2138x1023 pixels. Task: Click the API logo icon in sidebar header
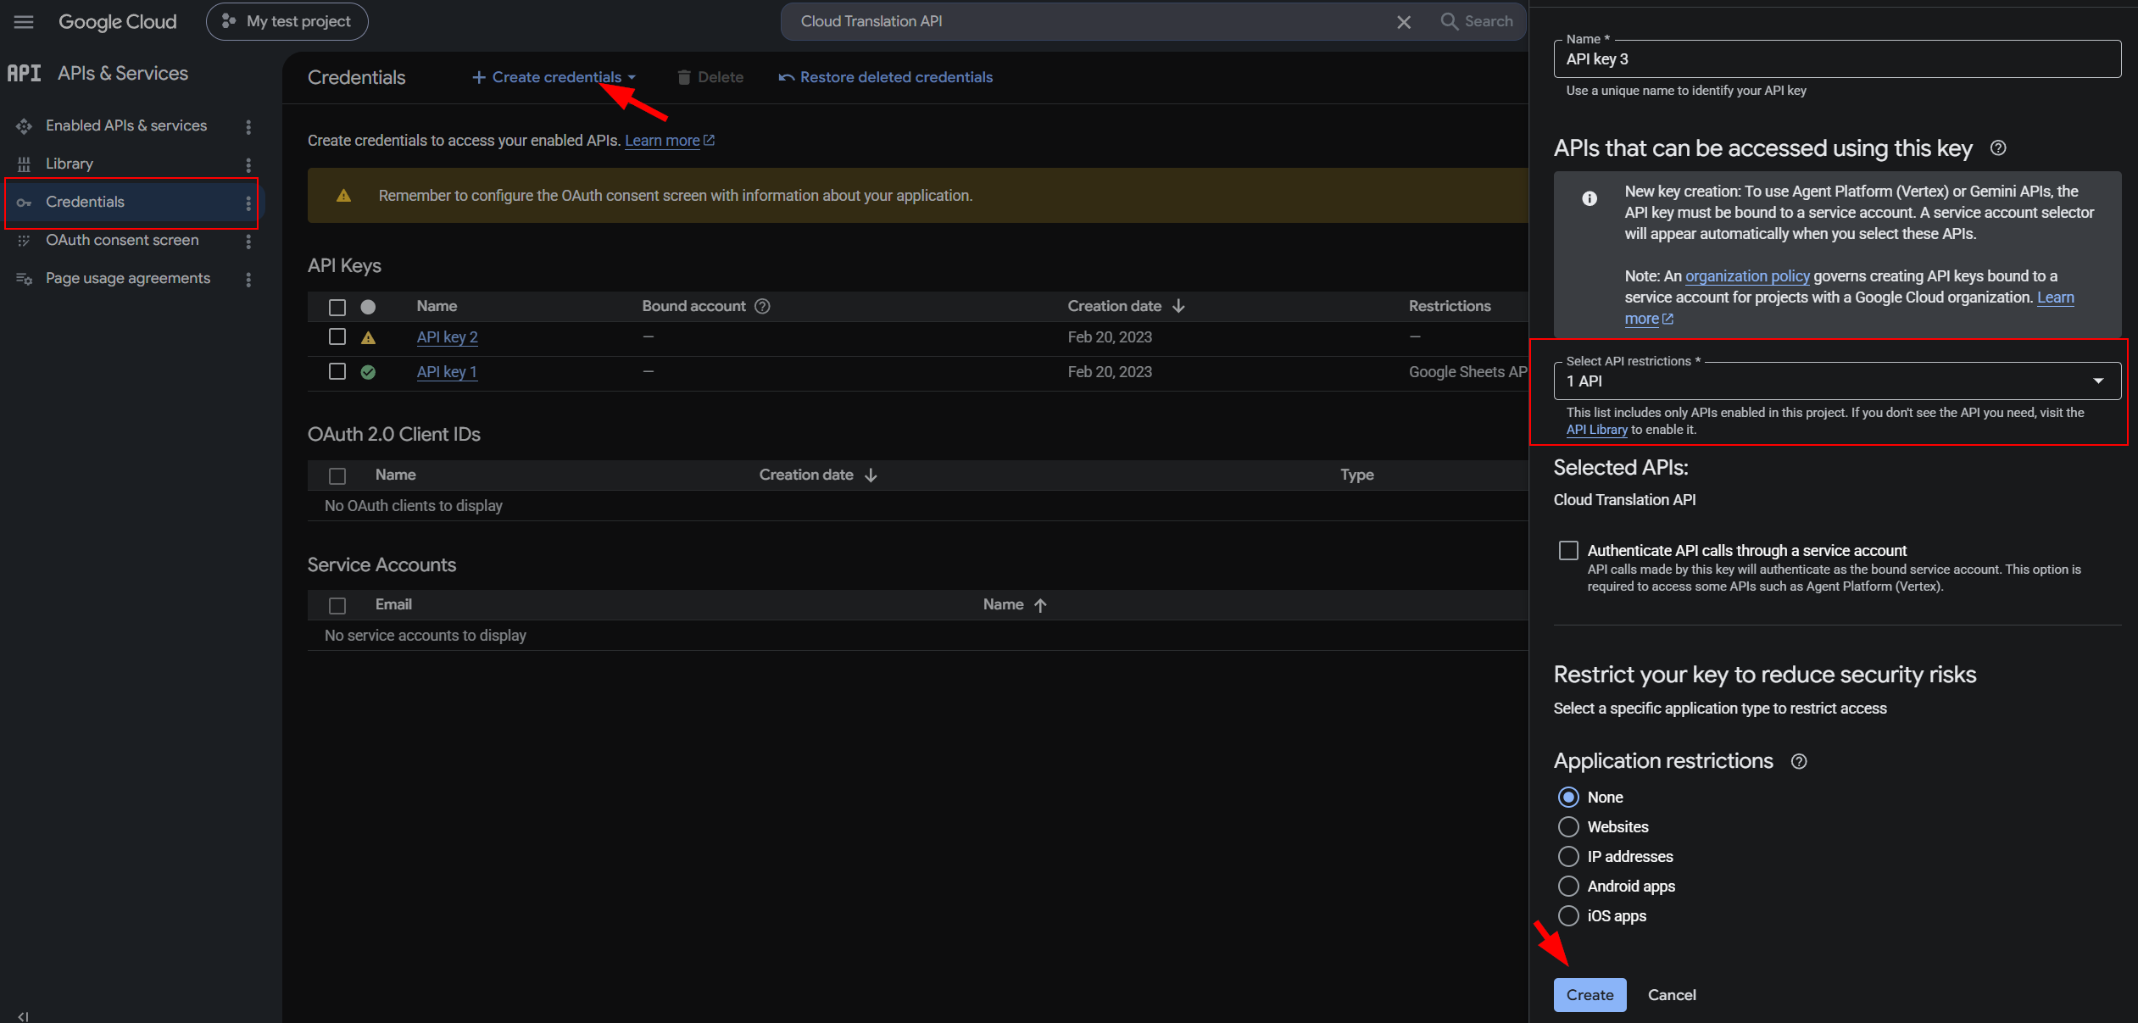click(x=24, y=73)
